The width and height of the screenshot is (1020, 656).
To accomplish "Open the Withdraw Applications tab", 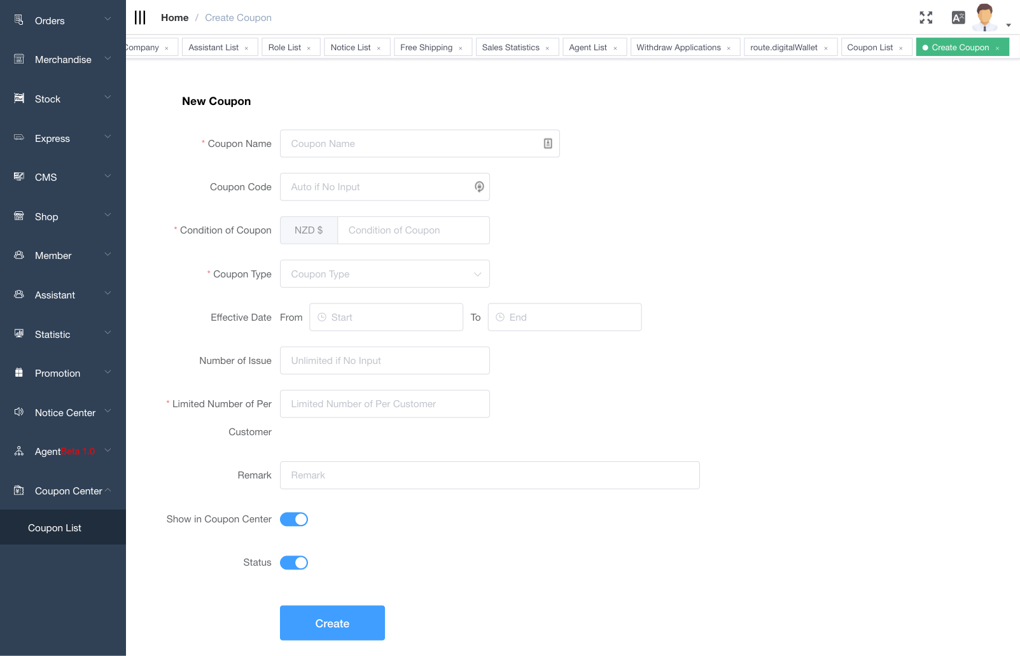I will (678, 48).
